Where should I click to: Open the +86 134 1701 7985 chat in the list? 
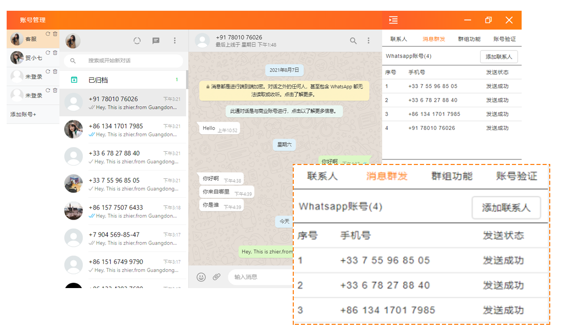pyautogui.click(x=123, y=130)
